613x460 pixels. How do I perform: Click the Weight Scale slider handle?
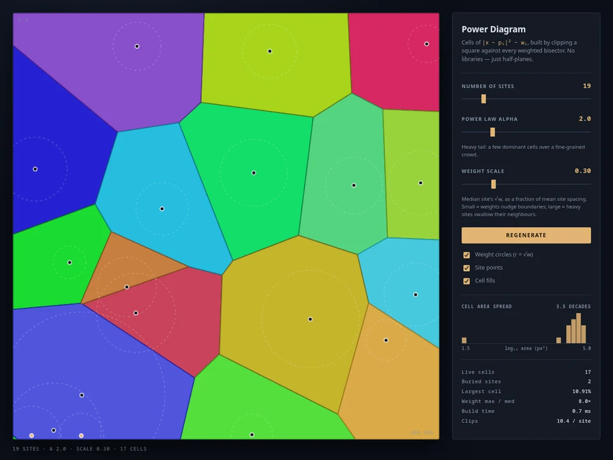click(x=494, y=184)
